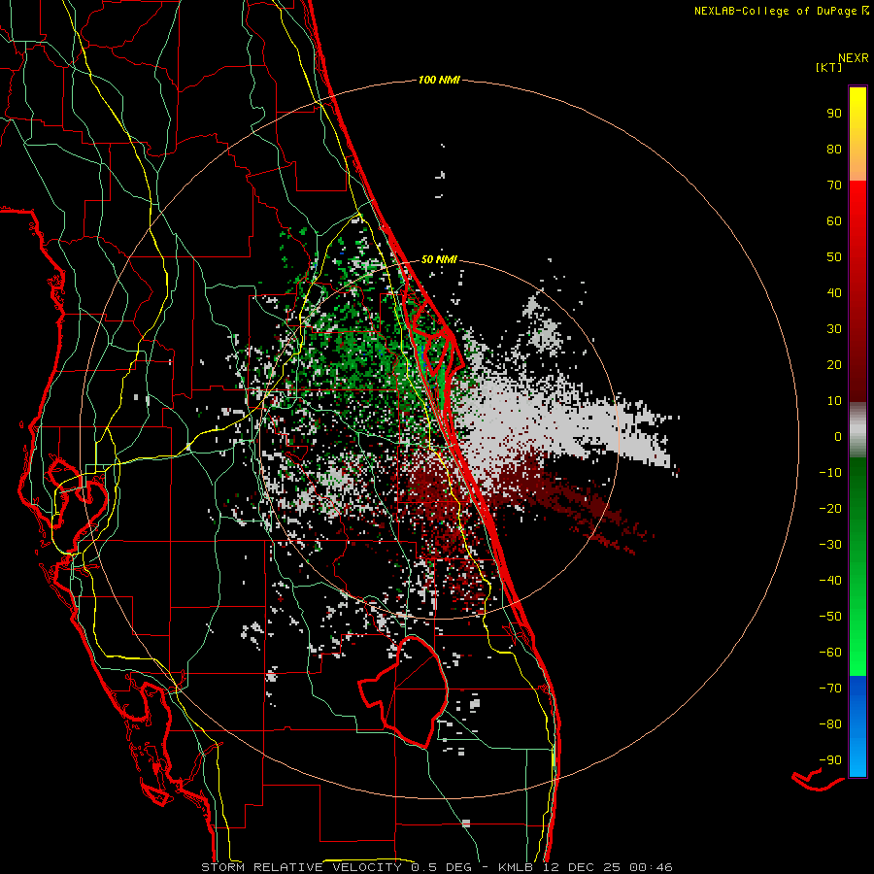874x874 pixels.
Task: Click the STORM RELATIVE VELOCITY caption text
Action: (301, 867)
